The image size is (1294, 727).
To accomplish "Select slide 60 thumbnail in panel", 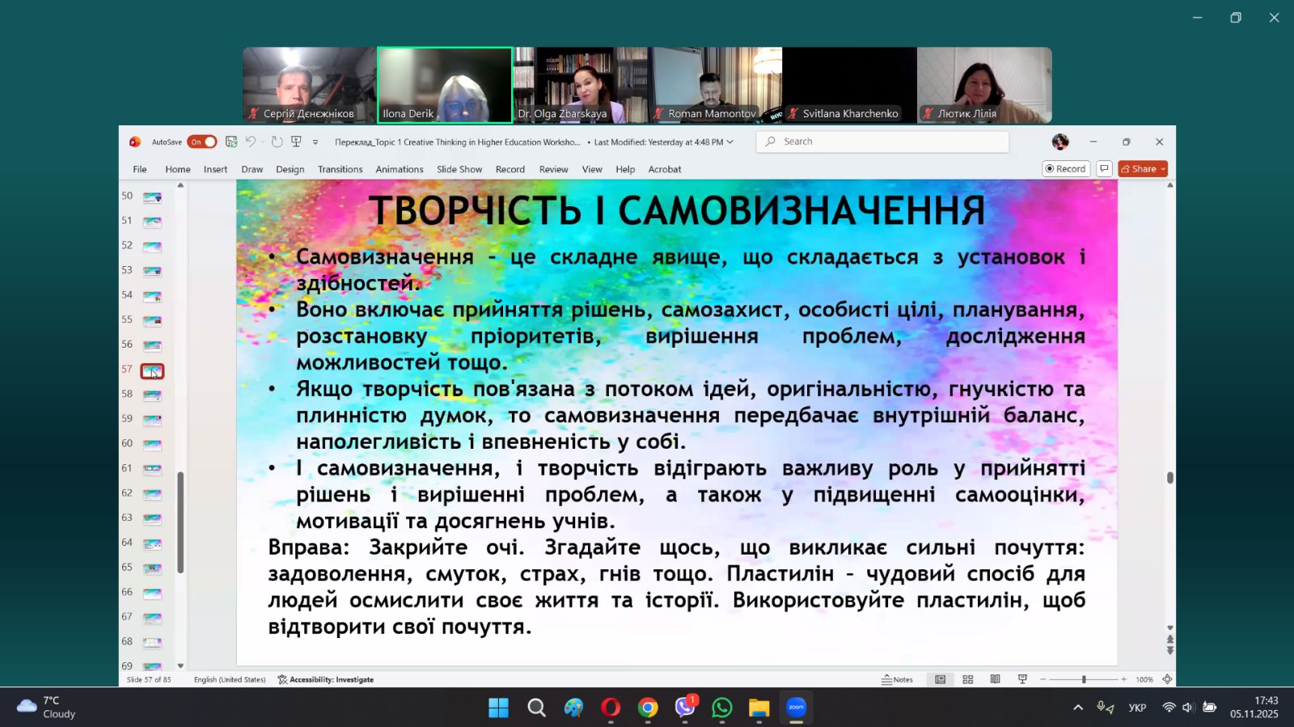I will coord(152,445).
